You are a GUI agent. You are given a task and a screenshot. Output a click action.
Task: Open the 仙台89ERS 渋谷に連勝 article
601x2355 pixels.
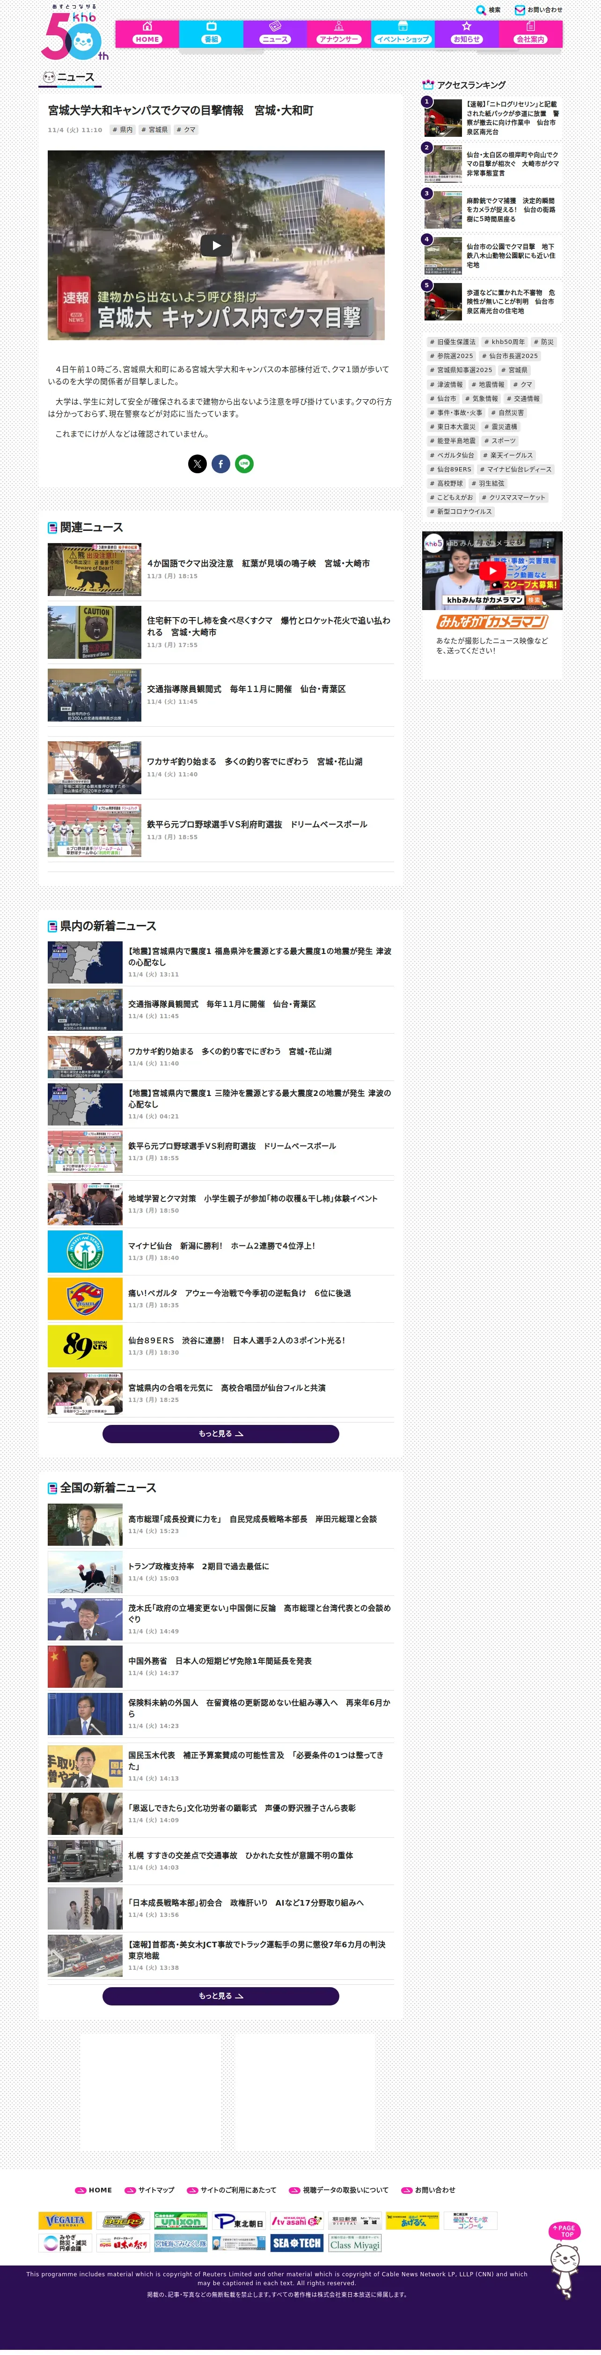coord(220,1346)
